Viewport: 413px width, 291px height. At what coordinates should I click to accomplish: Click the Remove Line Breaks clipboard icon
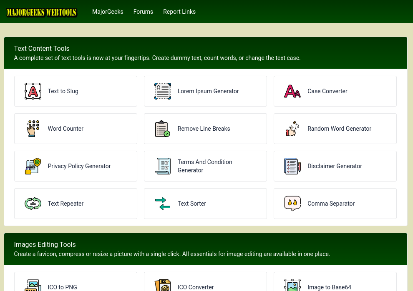162,129
